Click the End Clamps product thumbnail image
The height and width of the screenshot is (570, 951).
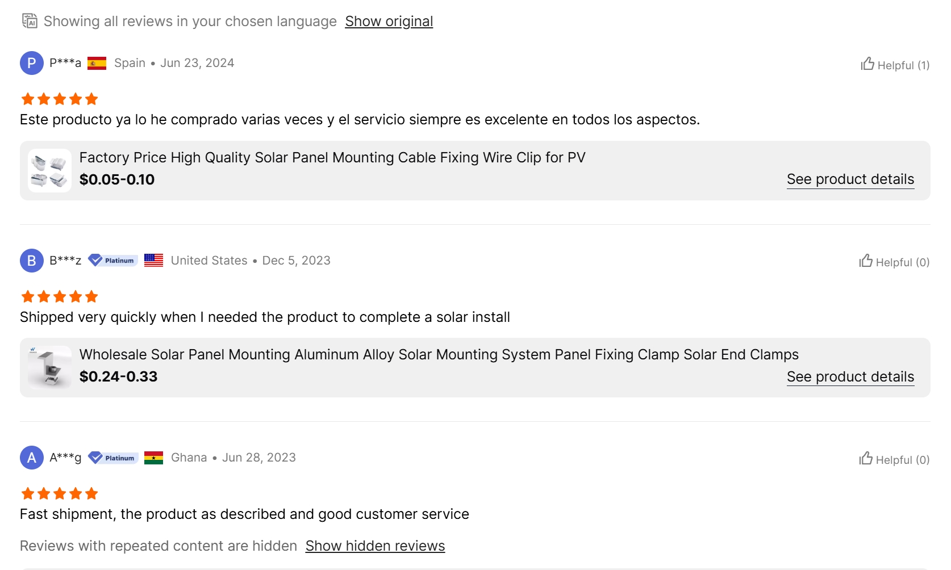(x=49, y=367)
